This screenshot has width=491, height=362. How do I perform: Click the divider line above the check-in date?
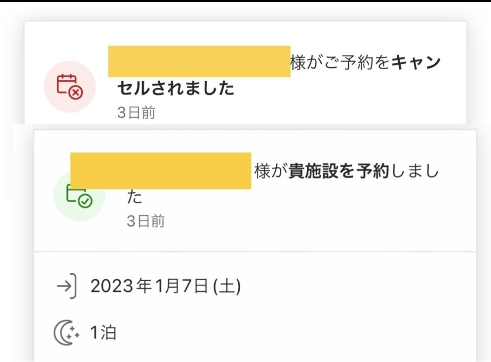coord(255,252)
